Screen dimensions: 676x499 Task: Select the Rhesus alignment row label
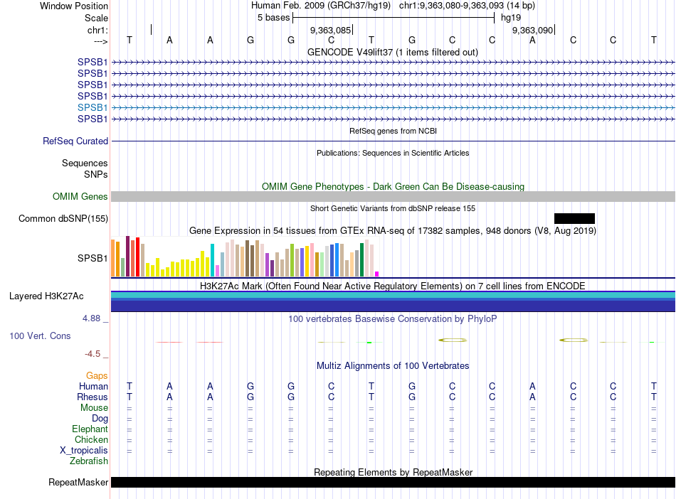93,397
